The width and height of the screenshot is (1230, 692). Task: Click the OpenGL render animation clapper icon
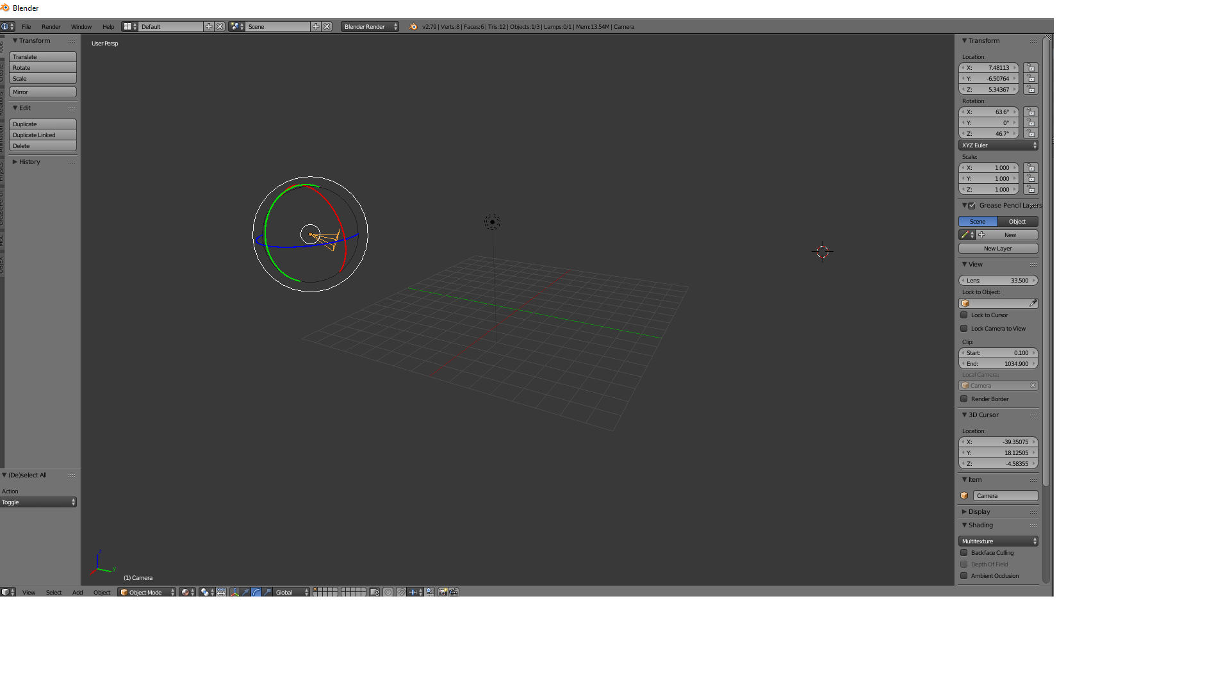tap(454, 592)
